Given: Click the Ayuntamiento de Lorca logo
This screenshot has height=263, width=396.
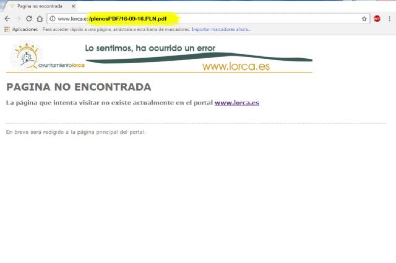Looking at the screenshot, I should coord(45,57).
